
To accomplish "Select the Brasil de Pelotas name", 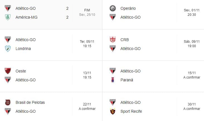I will click(x=30, y=102).
